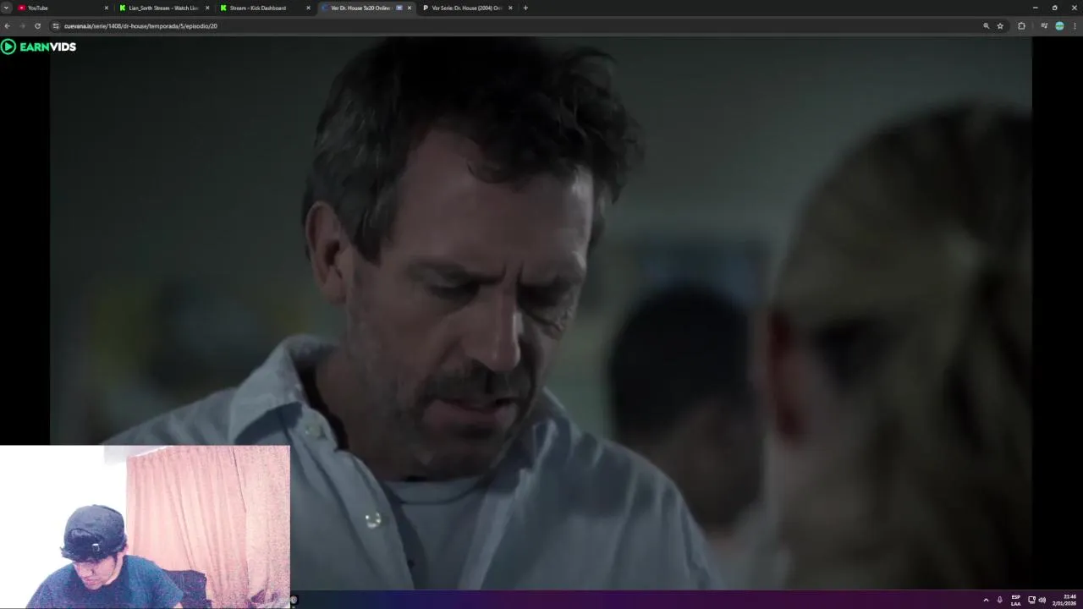Open the Lian_Sorth Stream tab
Screen dimensions: 1083x609
point(163,8)
